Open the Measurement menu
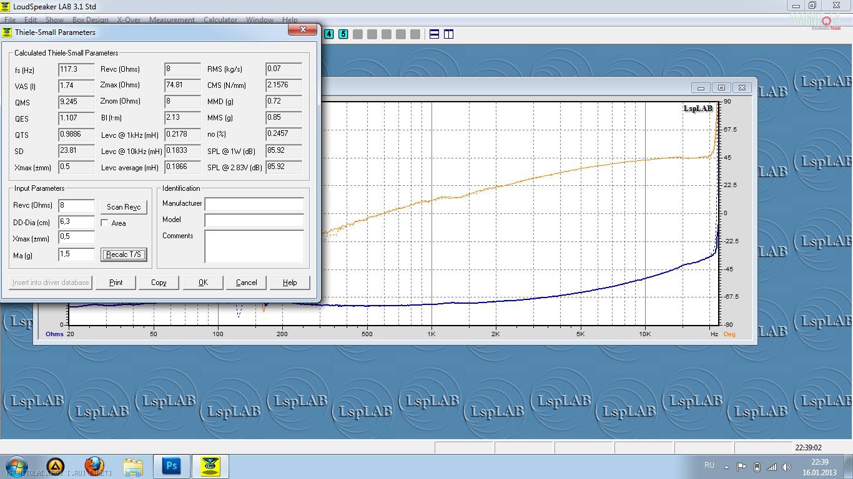This screenshot has width=853, height=479. 172,20
